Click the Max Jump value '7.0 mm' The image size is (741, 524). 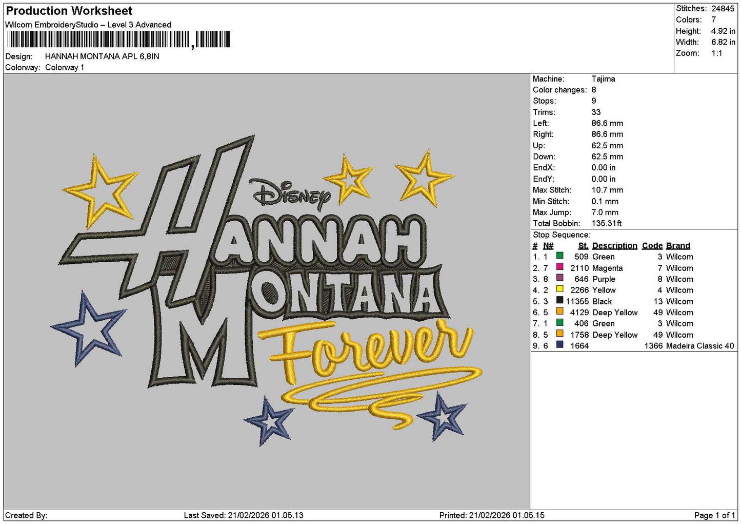pos(605,212)
